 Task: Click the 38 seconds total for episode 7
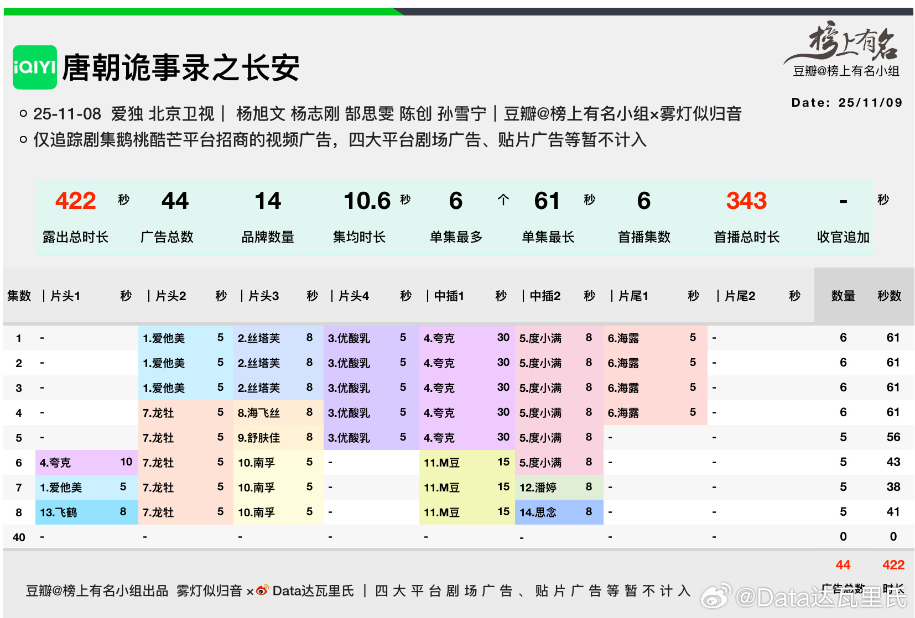(893, 487)
